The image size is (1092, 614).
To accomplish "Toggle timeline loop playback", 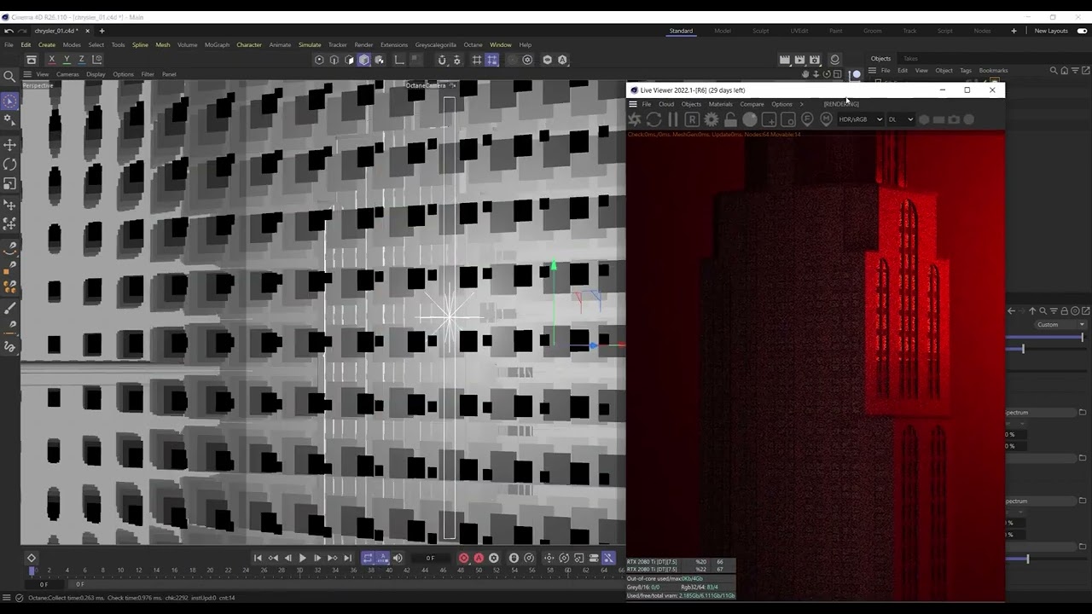I will 368,559.
